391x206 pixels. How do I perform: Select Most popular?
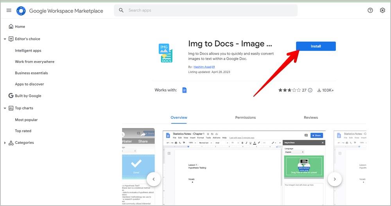tap(26, 120)
